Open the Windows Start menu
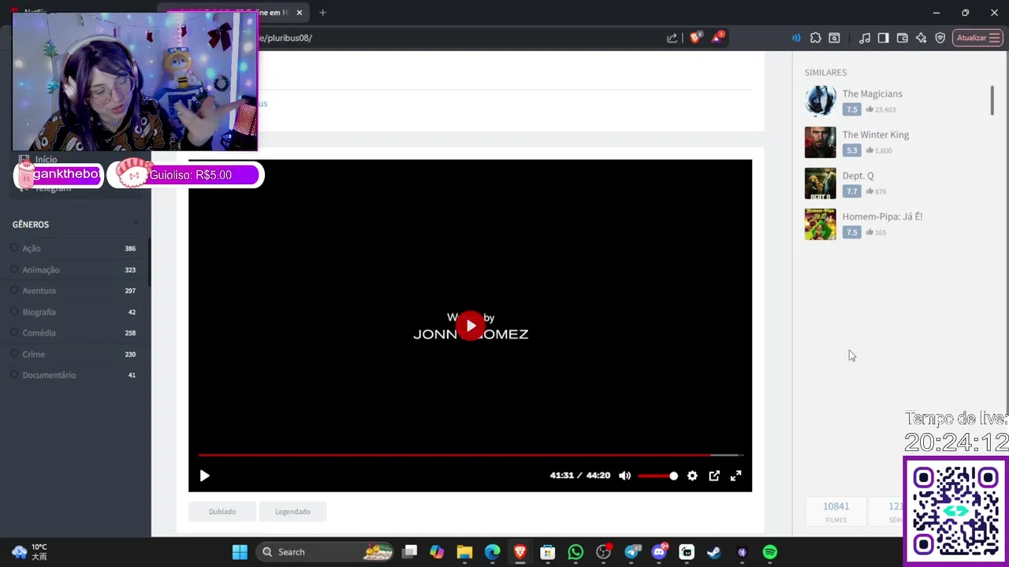Viewport: 1009px width, 567px height. coord(240,552)
